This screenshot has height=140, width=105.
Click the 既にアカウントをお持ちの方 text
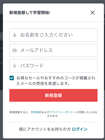pyautogui.click(x=45, y=129)
